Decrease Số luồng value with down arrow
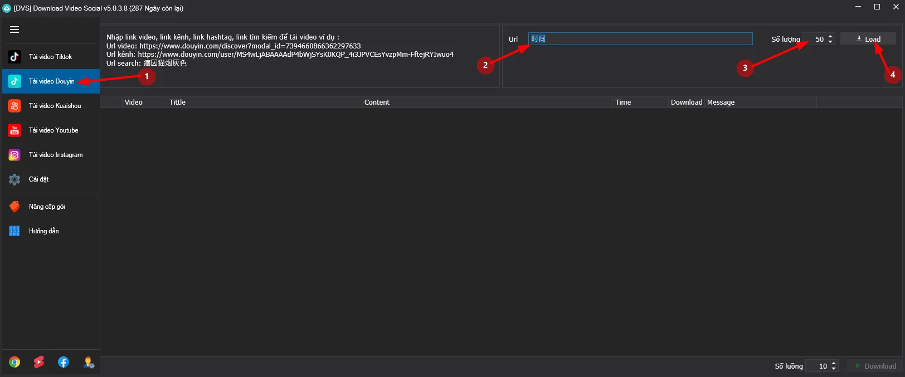Screen dimensions: 905x377 coord(834,369)
